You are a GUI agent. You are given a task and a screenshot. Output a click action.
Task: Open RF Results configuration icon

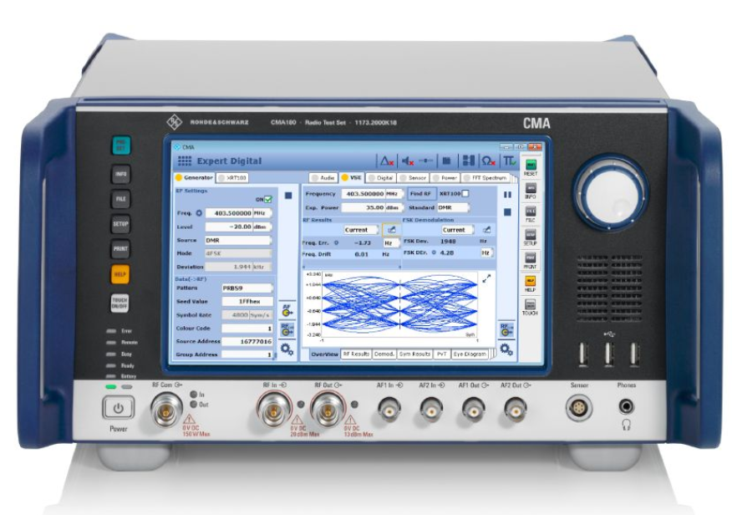click(x=391, y=230)
